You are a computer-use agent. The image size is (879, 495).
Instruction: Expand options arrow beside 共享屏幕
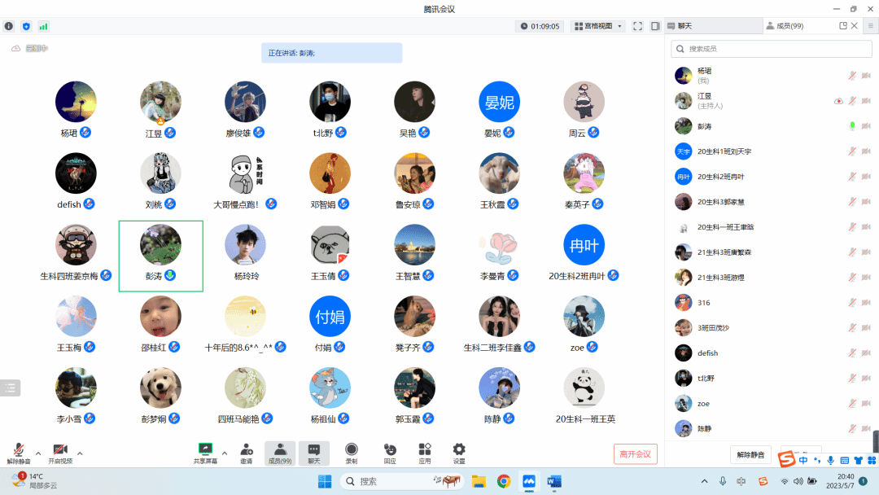[x=225, y=453]
